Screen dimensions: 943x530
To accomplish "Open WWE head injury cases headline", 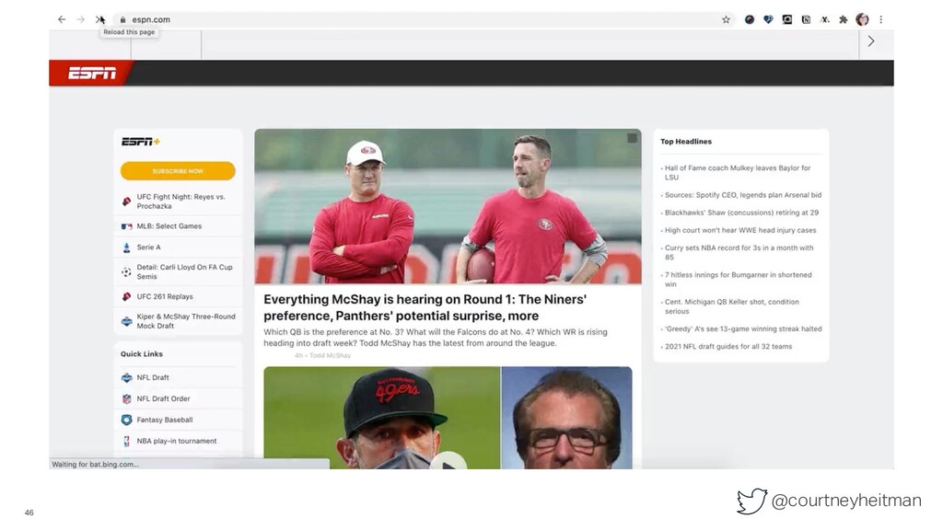I will click(740, 230).
